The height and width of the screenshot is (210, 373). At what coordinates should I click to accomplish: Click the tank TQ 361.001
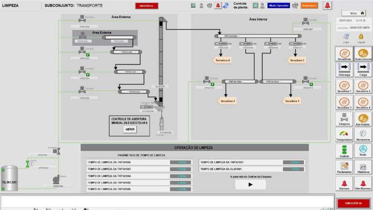(x=10, y=178)
